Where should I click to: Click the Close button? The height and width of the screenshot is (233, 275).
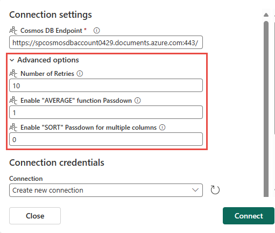click(35, 216)
